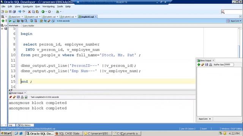Clear Script Output with eraser icon
This screenshot has height=136, width=243.
(14, 97)
